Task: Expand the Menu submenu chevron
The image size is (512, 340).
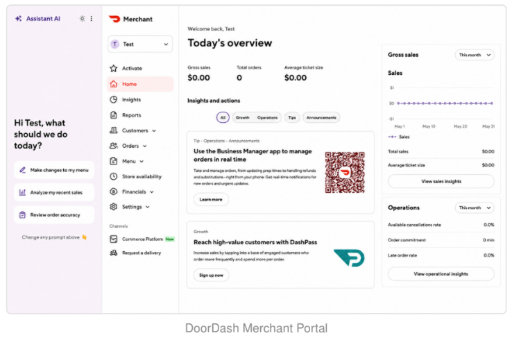Action: coord(142,162)
